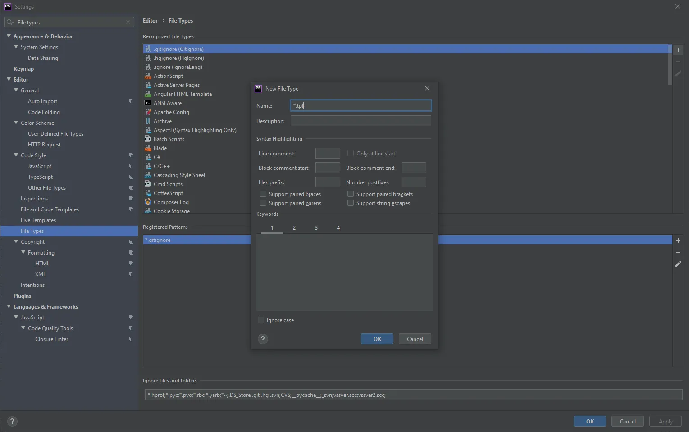Click the Block comment end field
This screenshot has height=432, width=689.
(x=414, y=168)
